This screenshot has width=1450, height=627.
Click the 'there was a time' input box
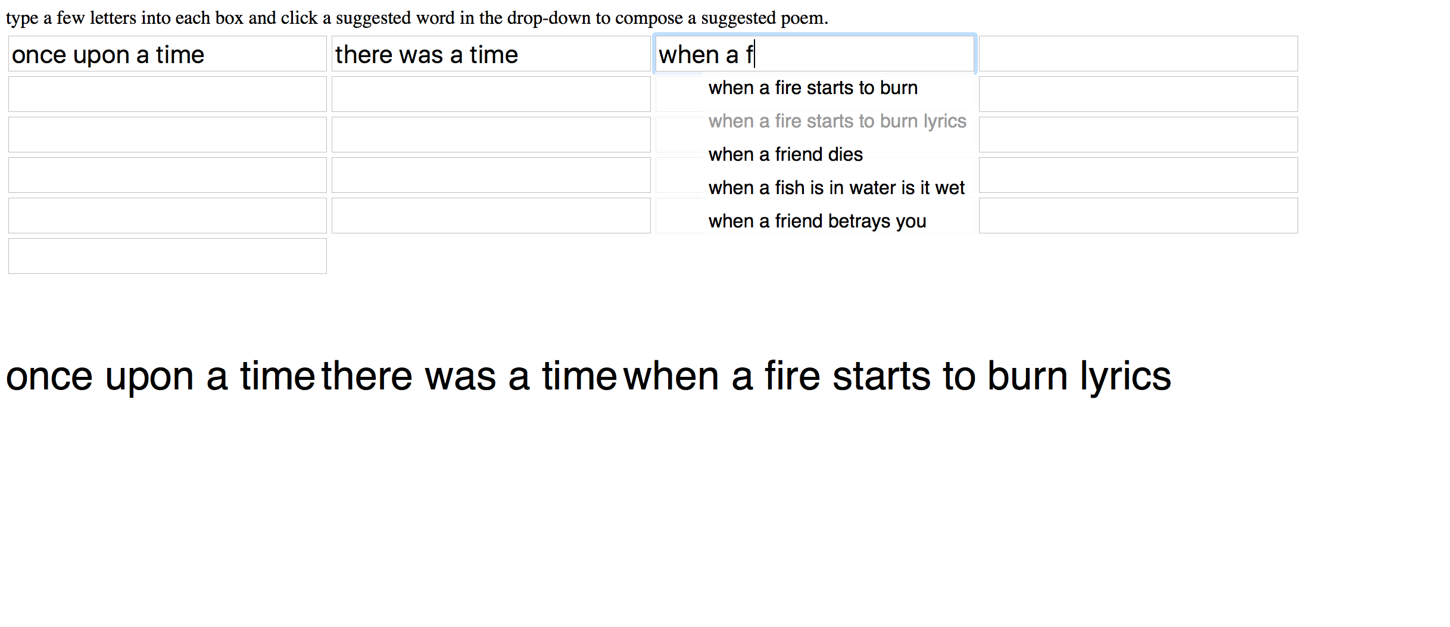point(491,54)
